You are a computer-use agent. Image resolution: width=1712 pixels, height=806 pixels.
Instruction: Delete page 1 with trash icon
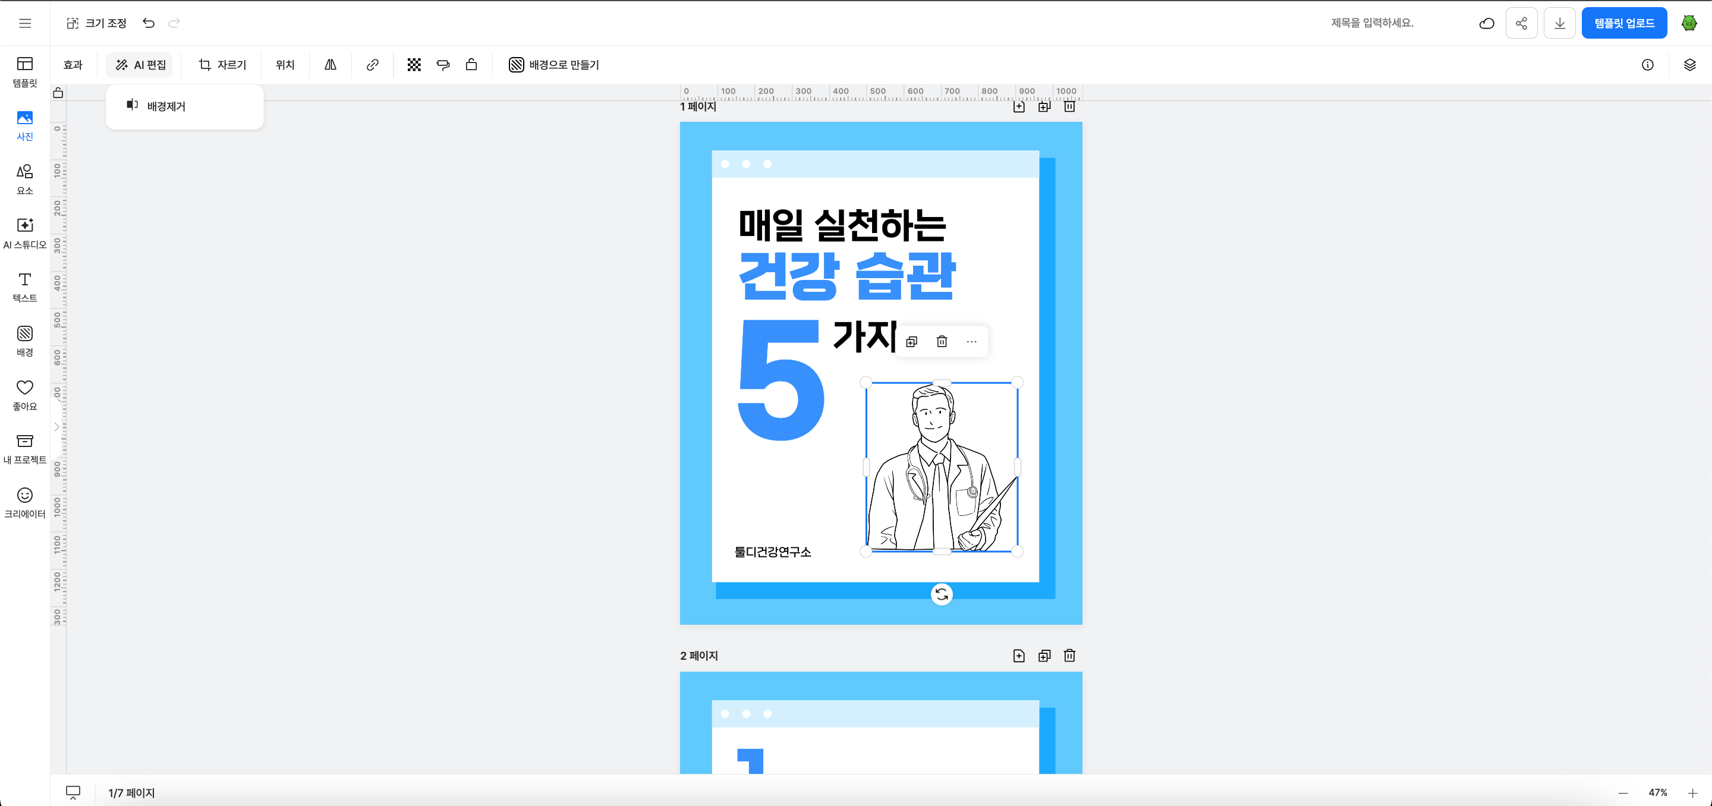pyautogui.click(x=1069, y=106)
